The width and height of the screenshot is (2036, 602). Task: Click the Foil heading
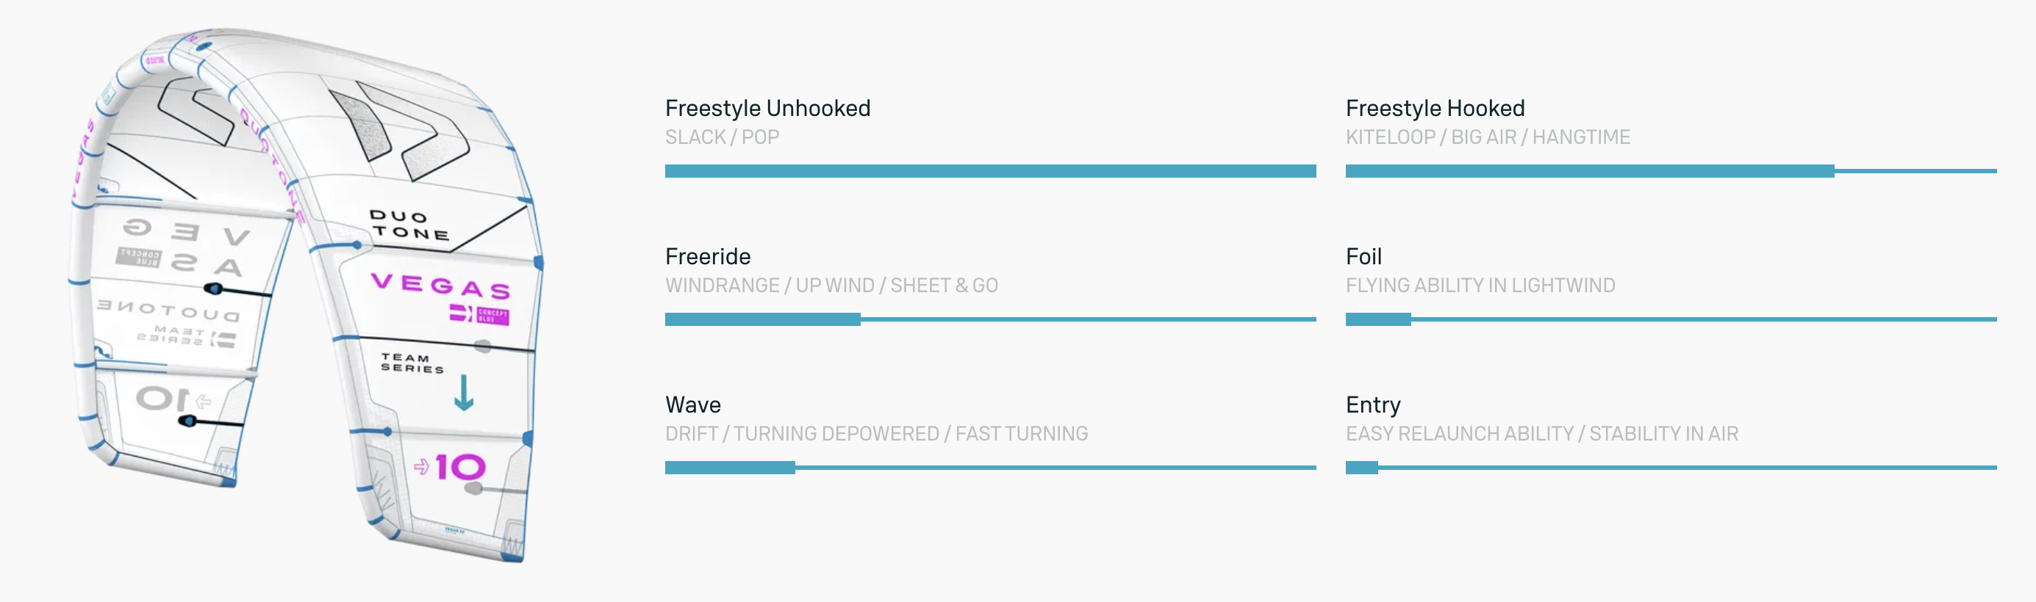pyautogui.click(x=1363, y=256)
